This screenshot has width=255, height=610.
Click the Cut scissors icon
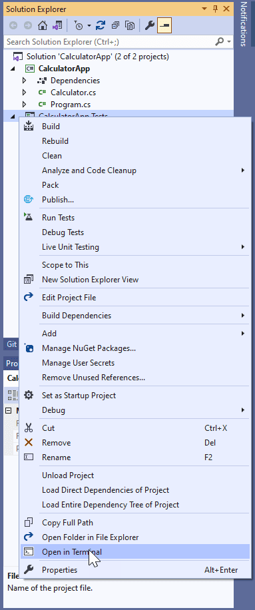(29, 428)
